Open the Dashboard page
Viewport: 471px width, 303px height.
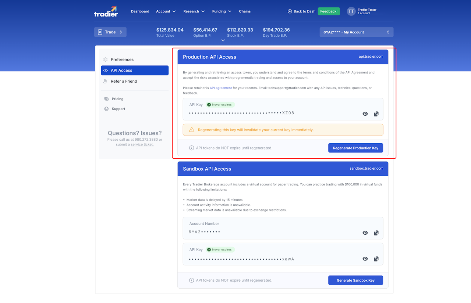140,11
